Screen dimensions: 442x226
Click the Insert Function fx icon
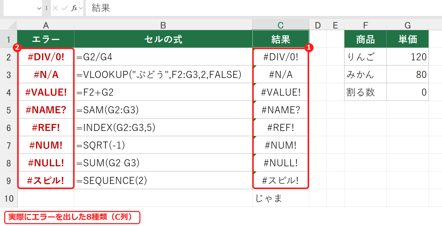click(74, 8)
